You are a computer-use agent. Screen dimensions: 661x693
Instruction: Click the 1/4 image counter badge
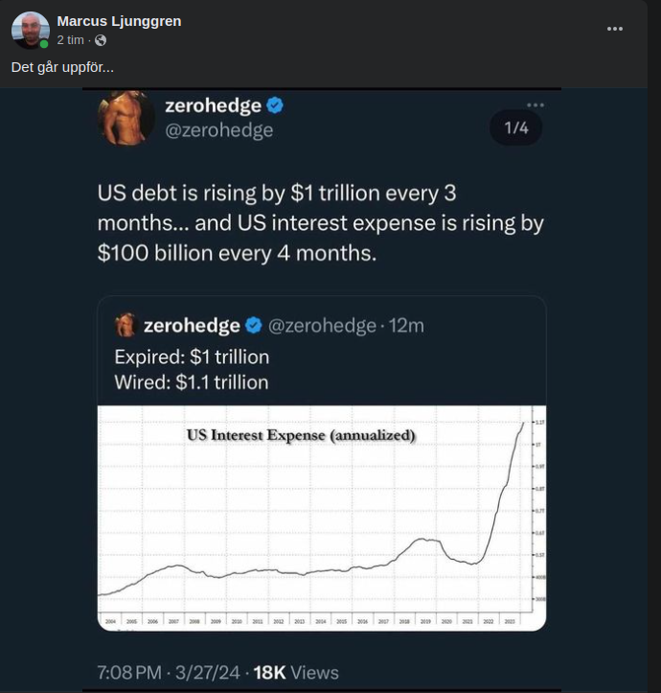(x=516, y=128)
